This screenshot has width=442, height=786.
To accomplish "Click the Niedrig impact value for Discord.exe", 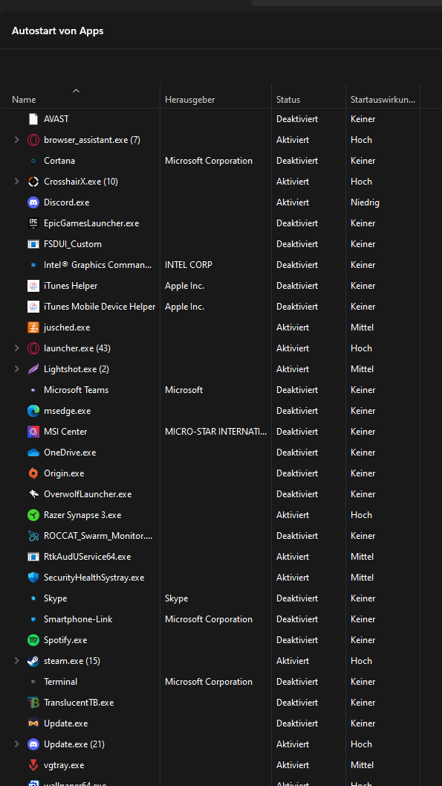I will click(365, 202).
